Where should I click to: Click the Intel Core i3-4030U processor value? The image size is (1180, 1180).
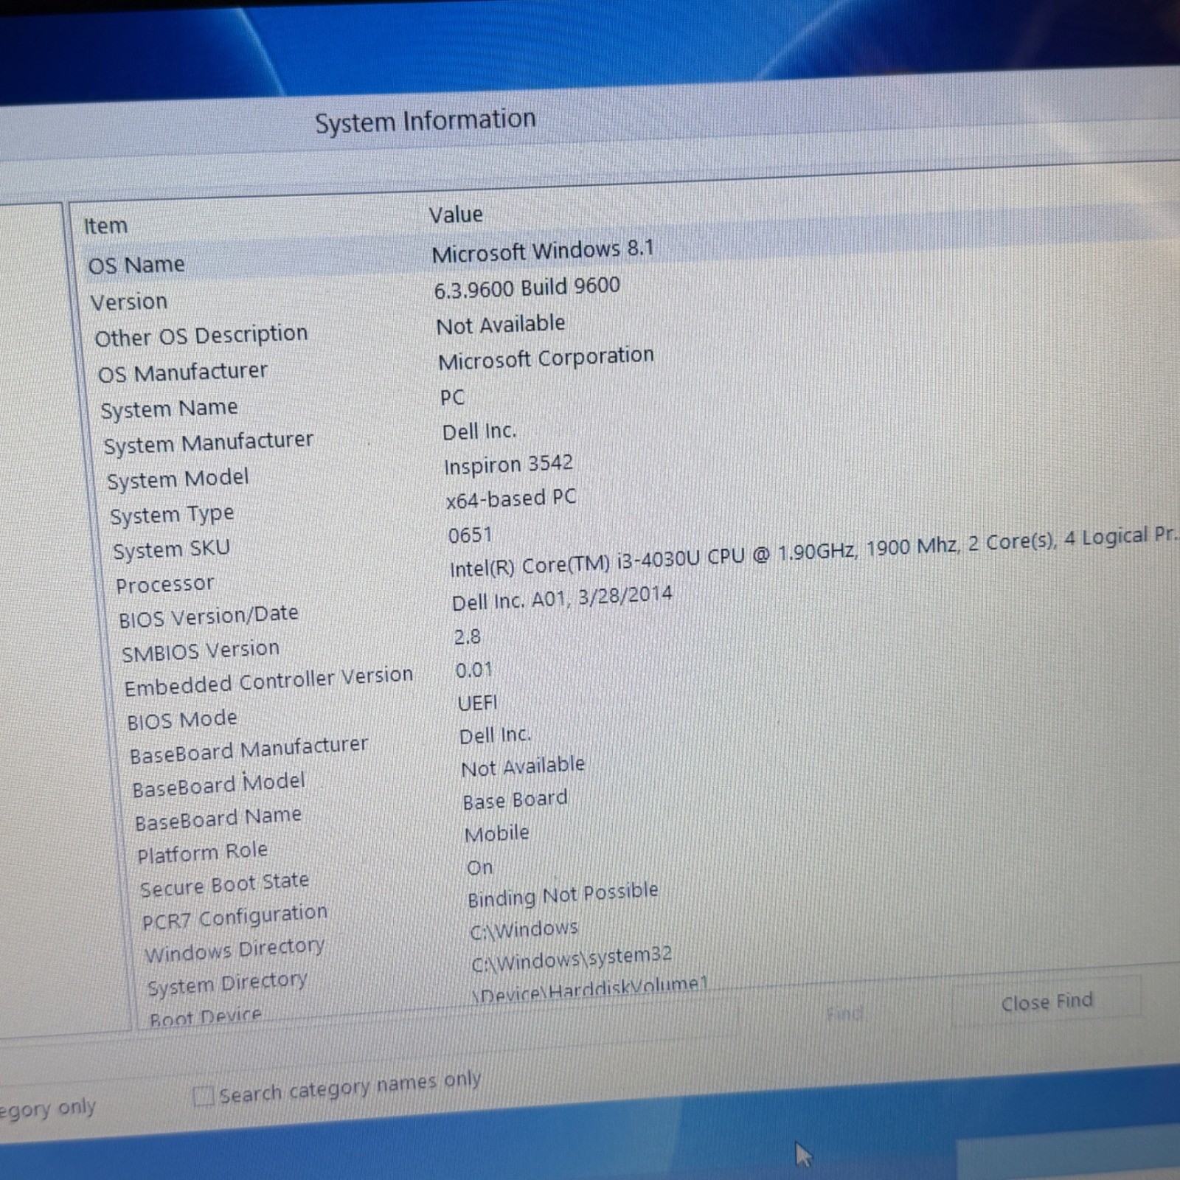pyautogui.click(x=814, y=552)
